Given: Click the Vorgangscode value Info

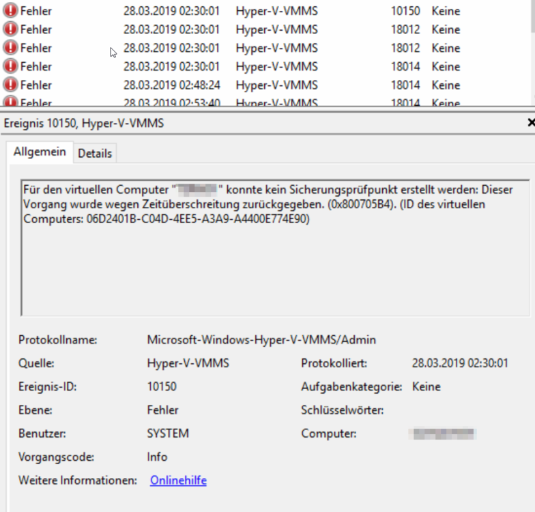Looking at the screenshot, I should tap(157, 457).
